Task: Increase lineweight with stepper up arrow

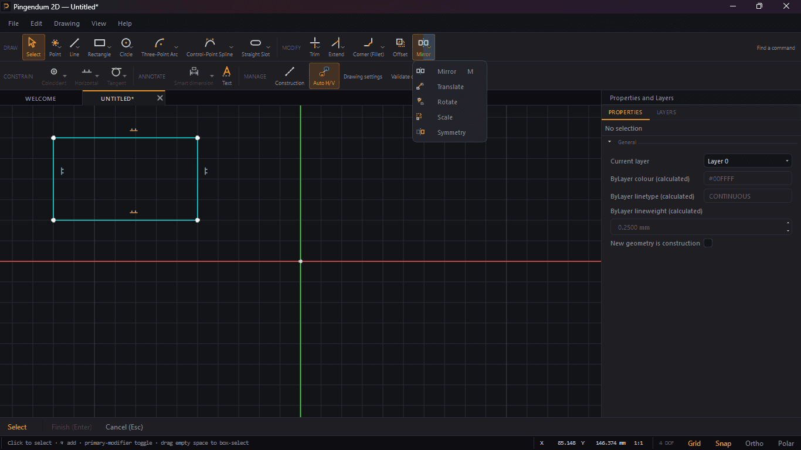Action: tap(788, 223)
